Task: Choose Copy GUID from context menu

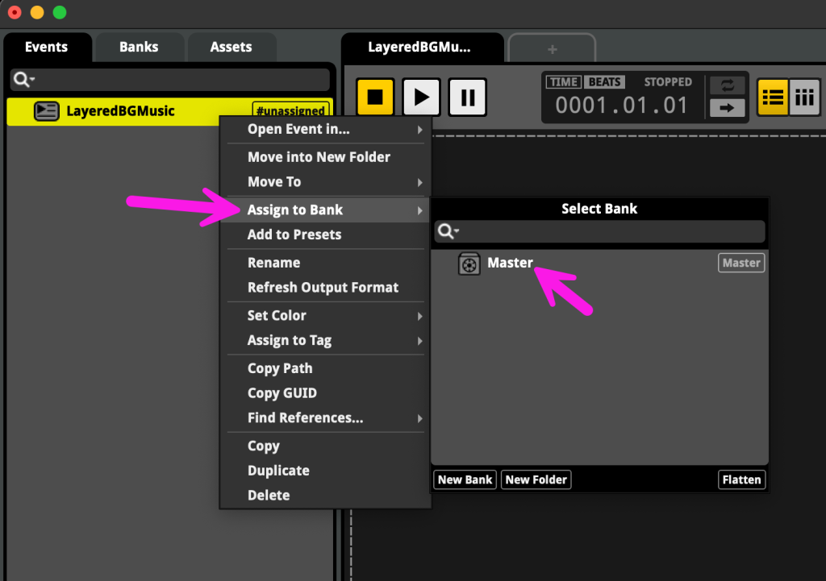Action: [282, 393]
